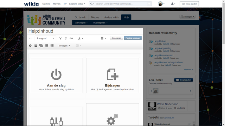Viewport: 225px width, 126px height.
Task: Apply bulleted list formatting
Action: 47,45
